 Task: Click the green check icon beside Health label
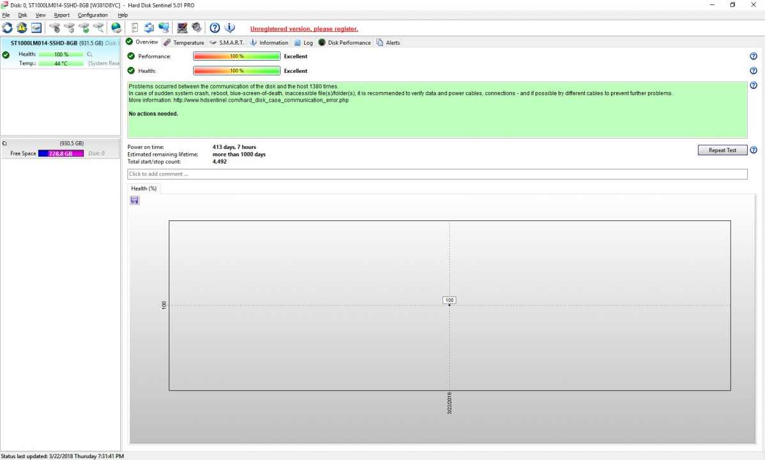click(131, 71)
